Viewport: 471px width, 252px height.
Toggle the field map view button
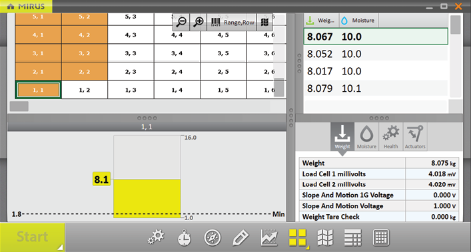[264, 22]
